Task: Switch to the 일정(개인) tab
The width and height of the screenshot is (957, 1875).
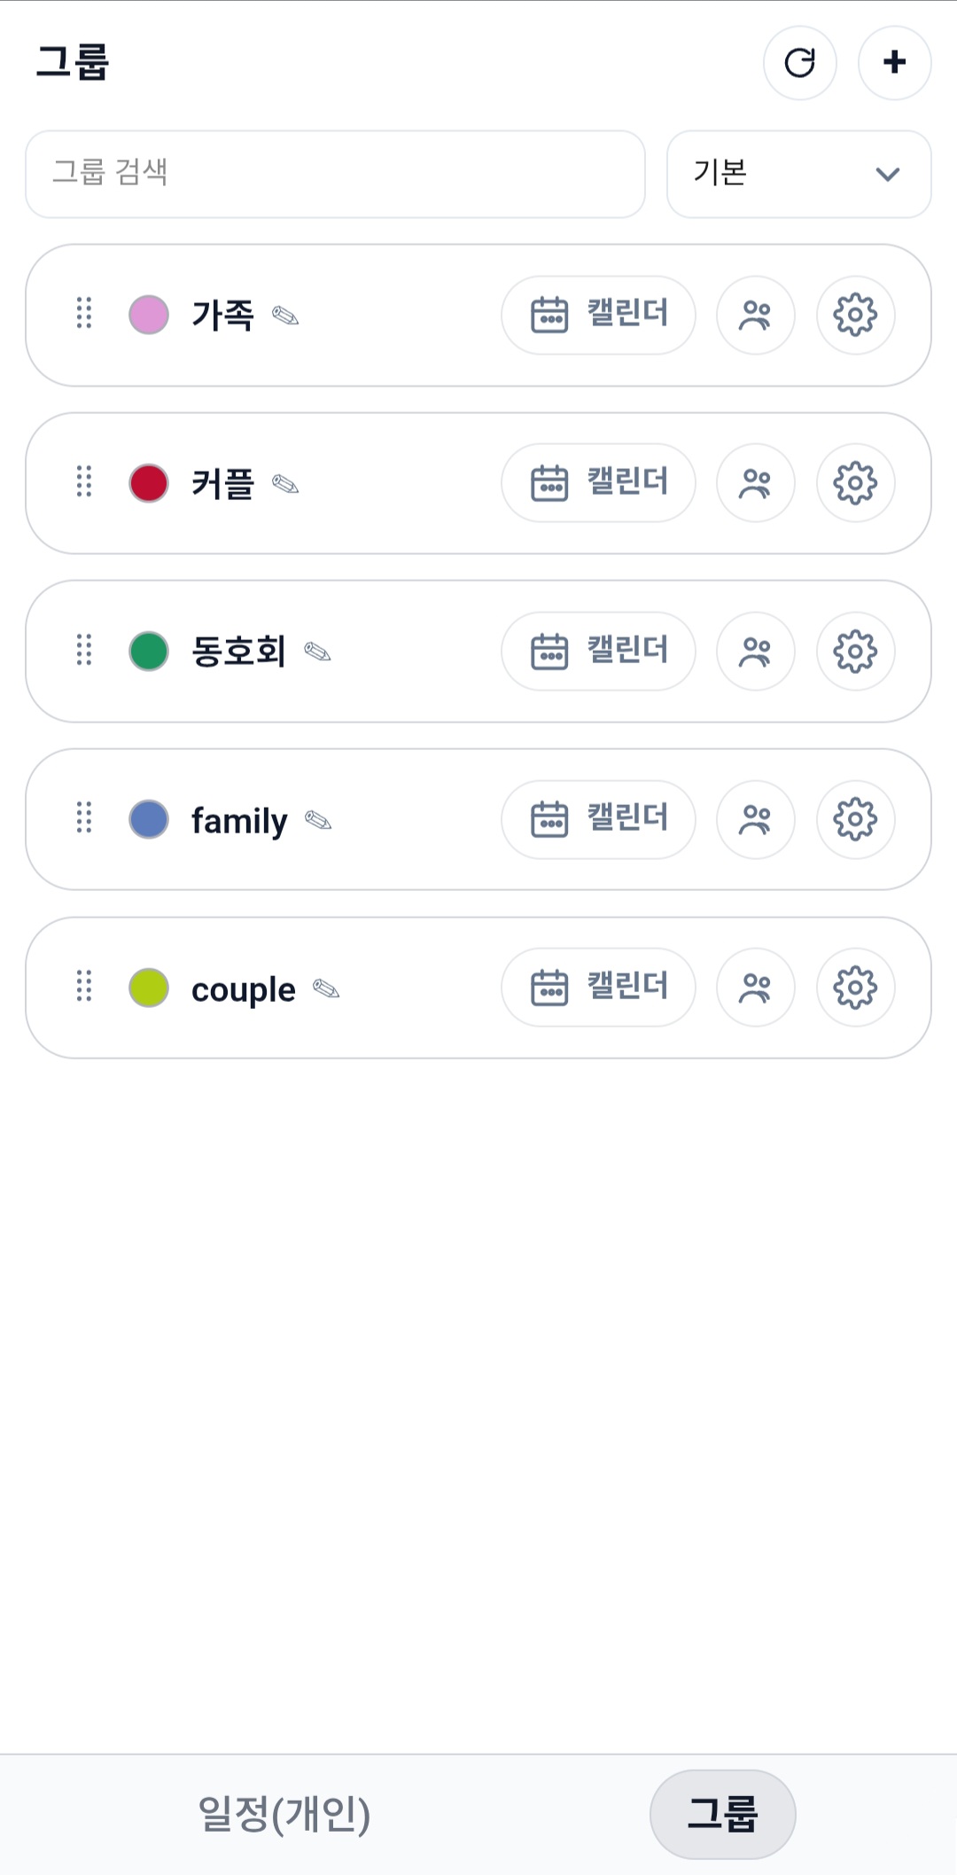Action: click(284, 1814)
